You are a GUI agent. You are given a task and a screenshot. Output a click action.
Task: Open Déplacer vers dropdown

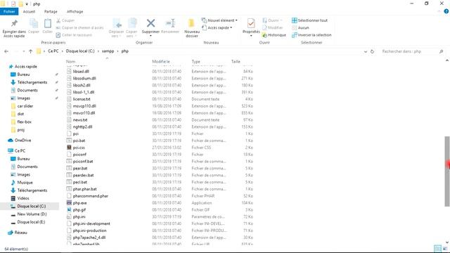pyautogui.click(x=116, y=28)
